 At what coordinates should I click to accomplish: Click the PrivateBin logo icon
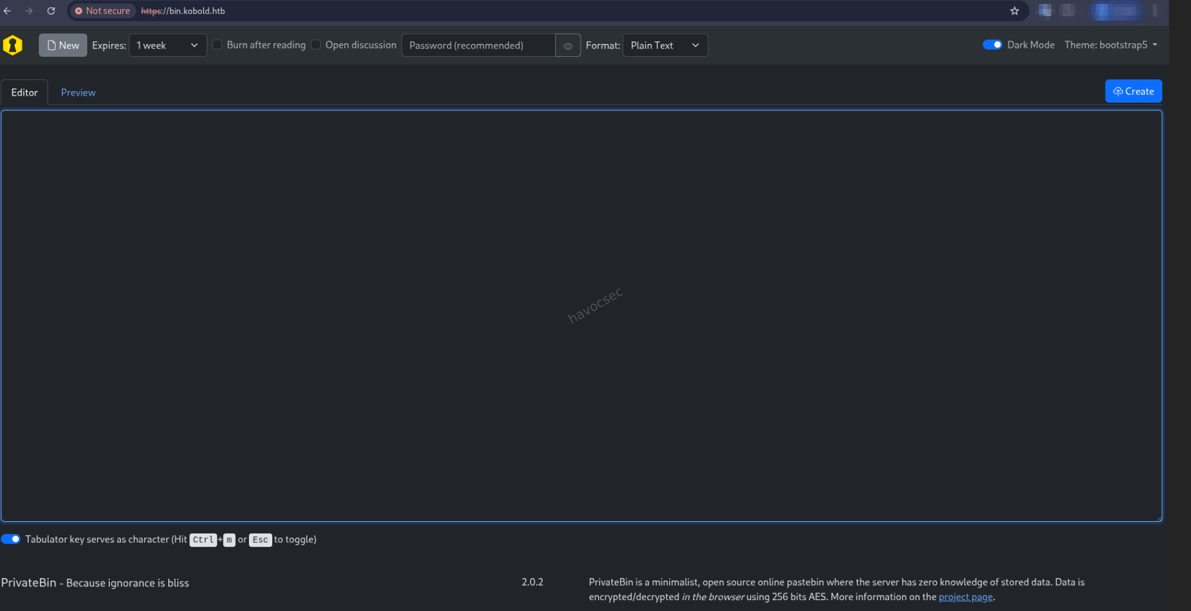pyautogui.click(x=13, y=45)
